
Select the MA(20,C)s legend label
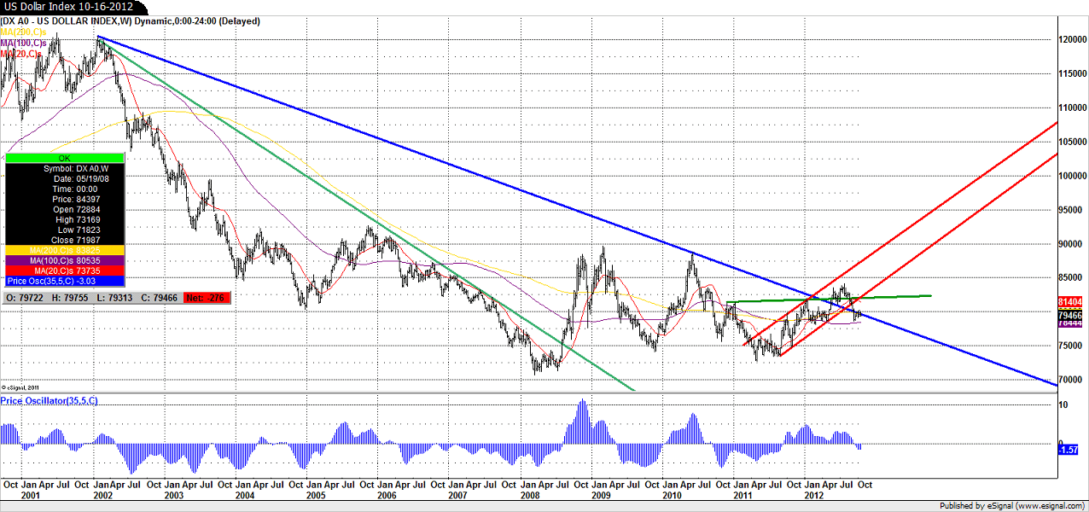20,54
